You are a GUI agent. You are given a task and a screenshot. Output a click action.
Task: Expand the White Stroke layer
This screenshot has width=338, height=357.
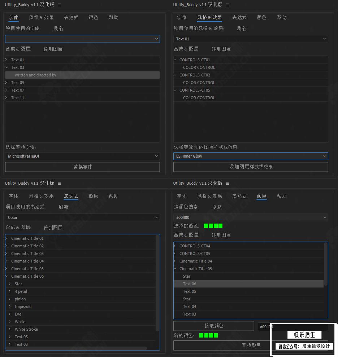[10, 329]
